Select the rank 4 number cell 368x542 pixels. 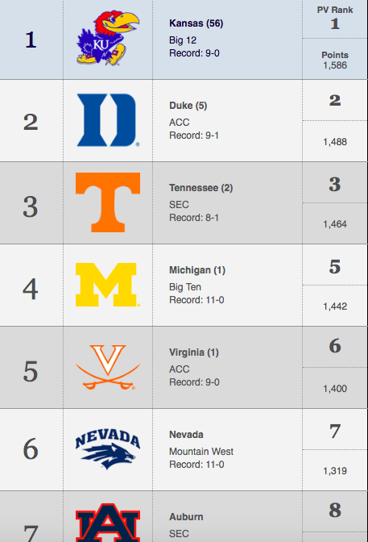click(x=31, y=289)
